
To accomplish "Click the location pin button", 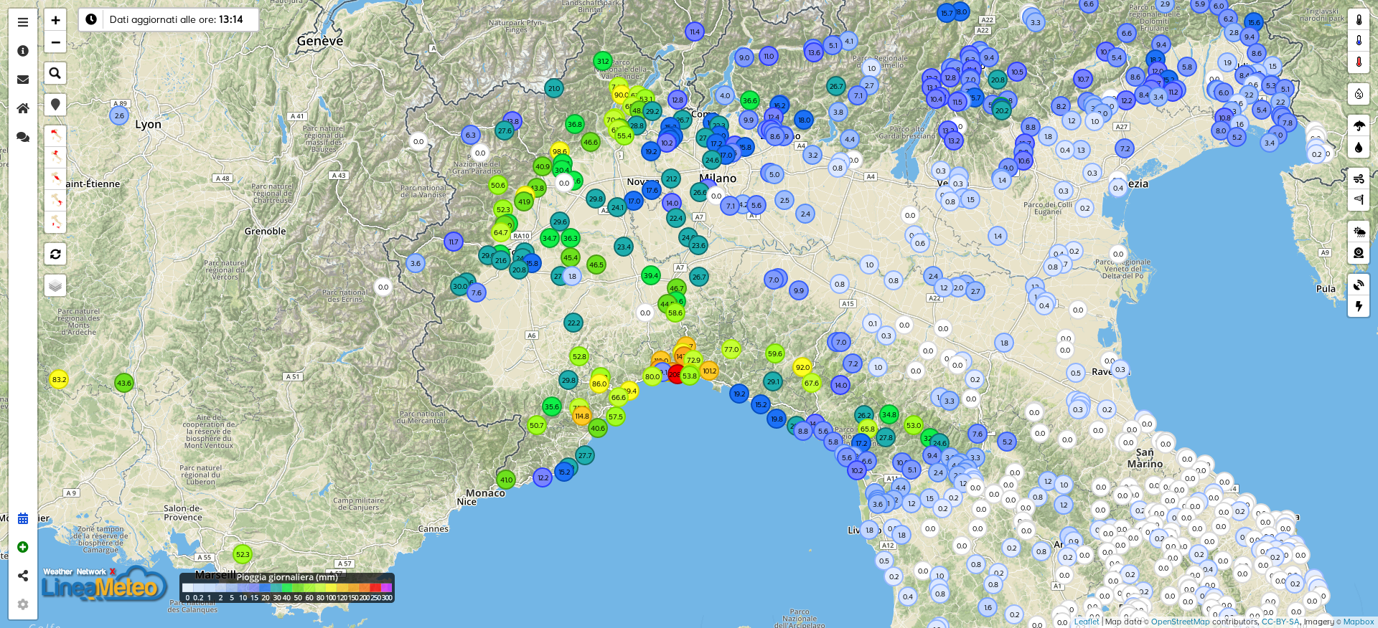I will click(x=55, y=105).
